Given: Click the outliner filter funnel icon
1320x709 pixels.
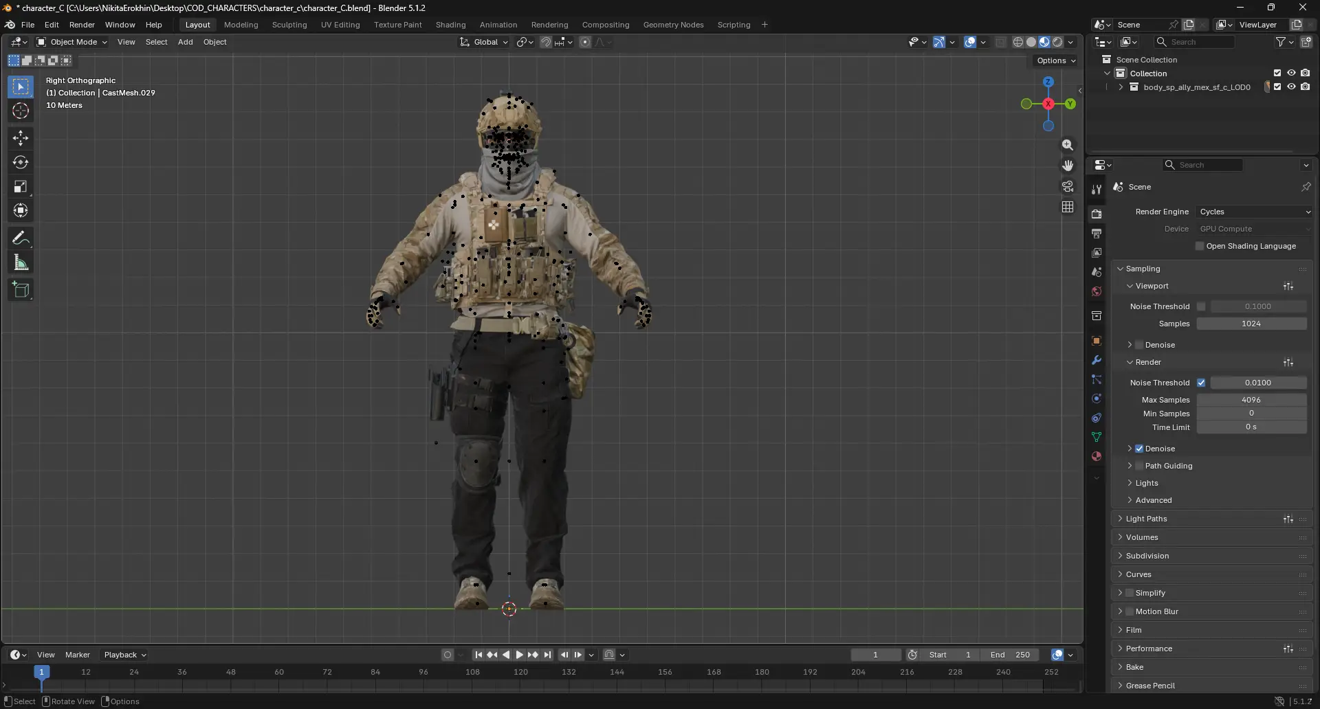Looking at the screenshot, I should (1281, 42).
